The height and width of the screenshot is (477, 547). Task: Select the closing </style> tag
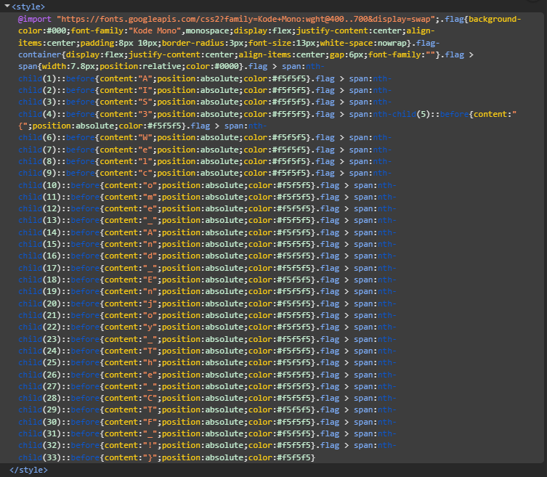pos(28,470)
